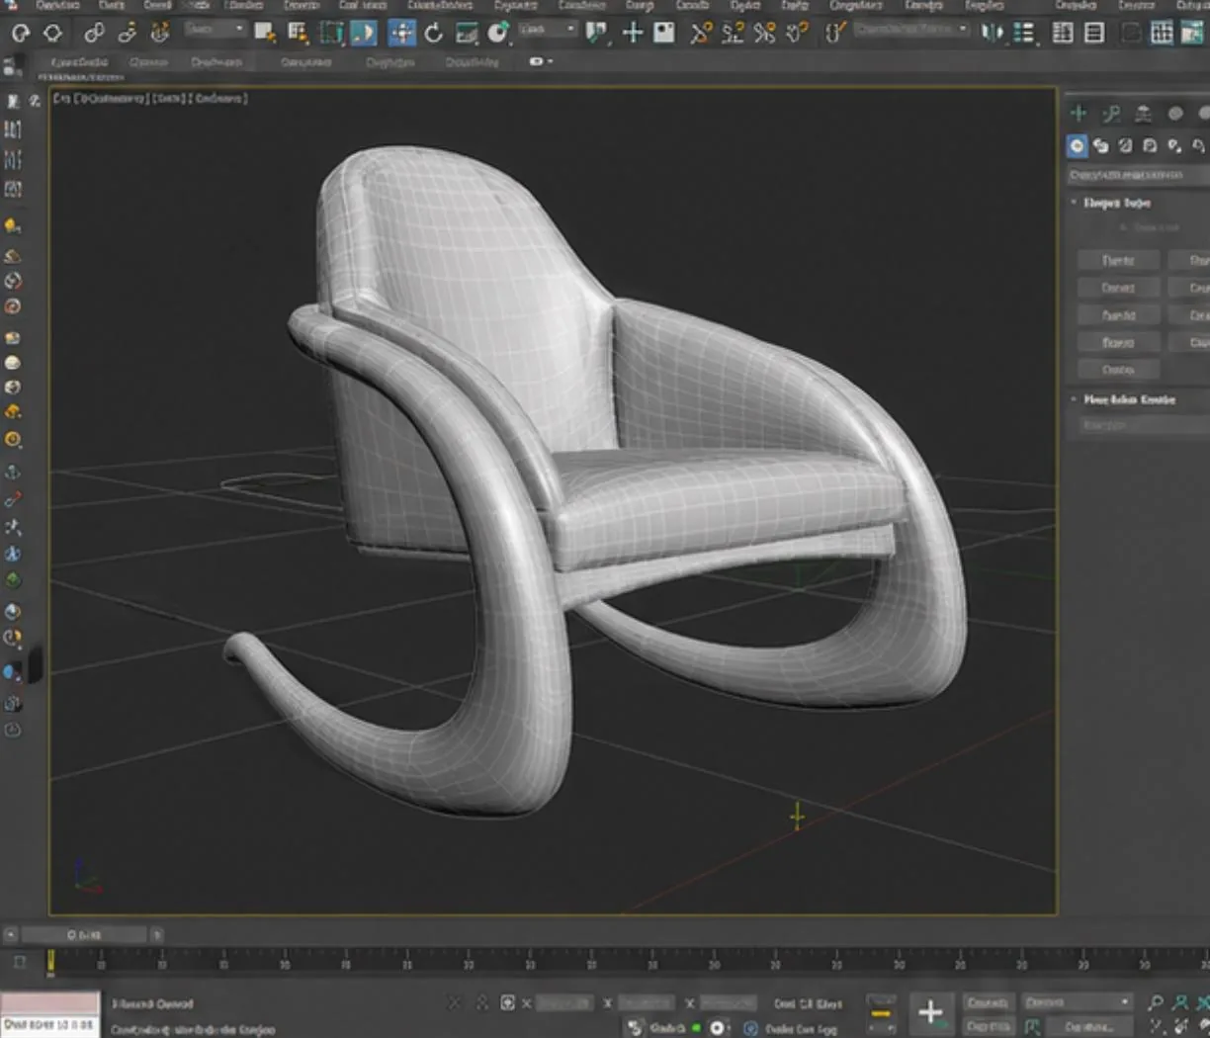Toggle the Percent Snap icon

(764, 34)
